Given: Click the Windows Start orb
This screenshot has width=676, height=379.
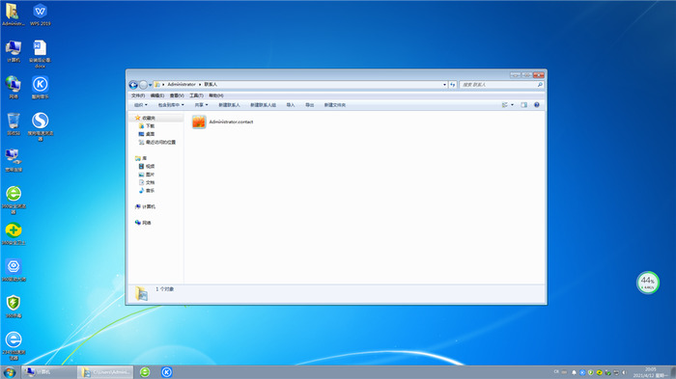Looking at the screenshot, I should pyautogui.click(x=10, y=372).
